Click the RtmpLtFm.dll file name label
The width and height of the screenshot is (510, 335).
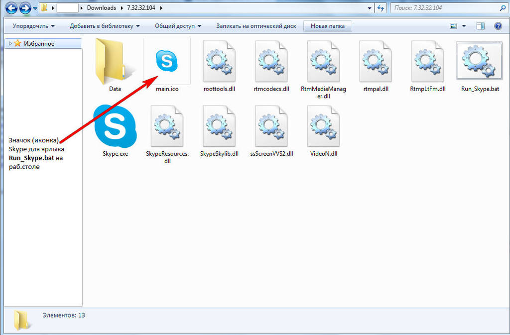pos(428,89)
